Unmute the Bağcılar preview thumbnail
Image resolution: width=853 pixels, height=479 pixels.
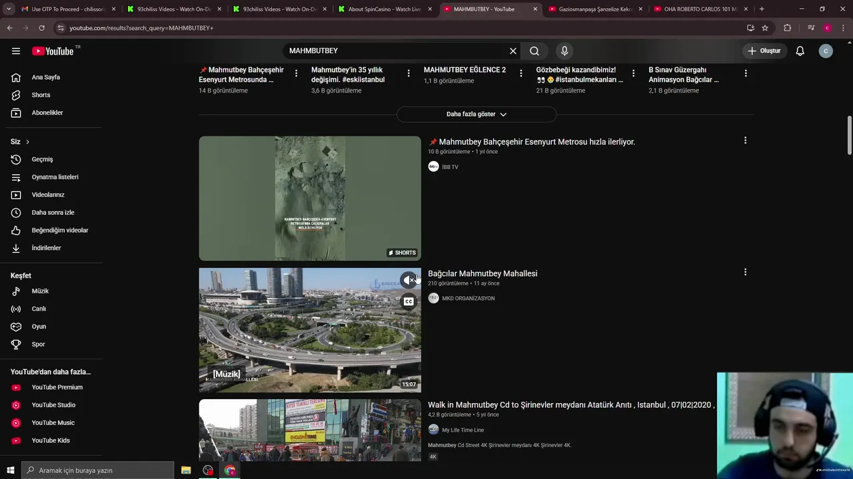click(409, 280)
